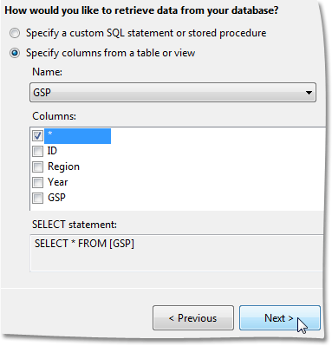Select 'Specify columns from a table' radio button

(x=15, y=53)
